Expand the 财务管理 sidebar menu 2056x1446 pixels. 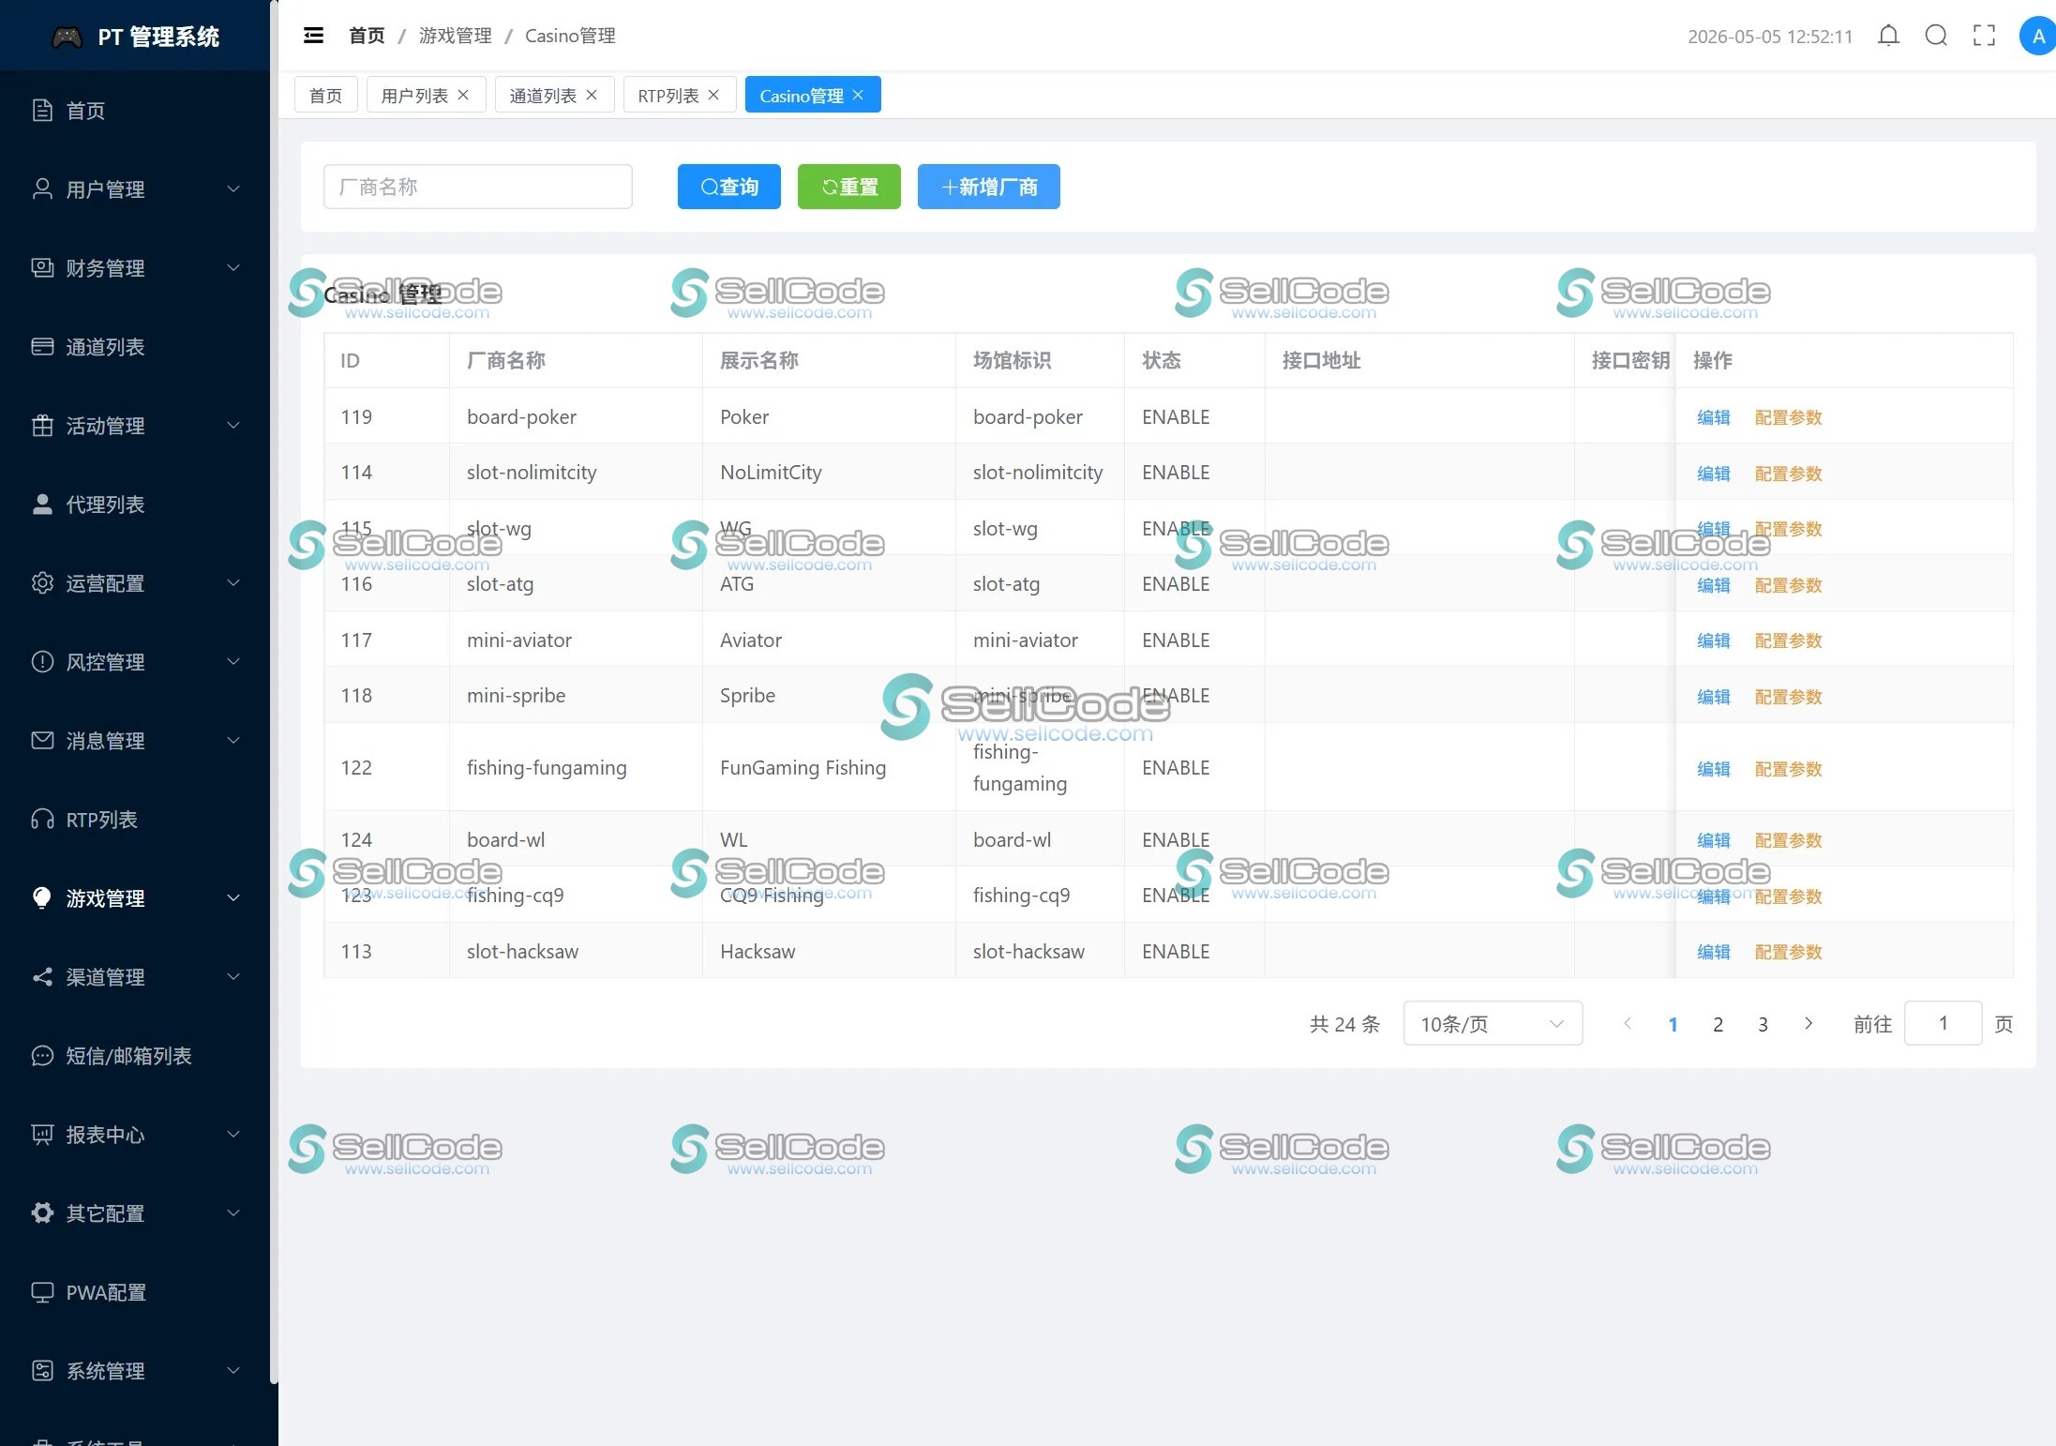coord(135,268)
